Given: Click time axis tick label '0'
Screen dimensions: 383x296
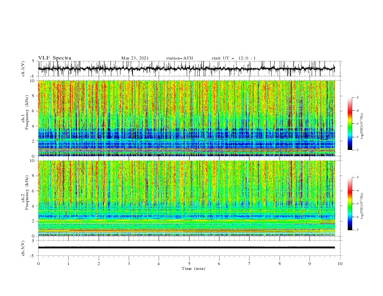Looking at the screenshot, I should point(38,264).
